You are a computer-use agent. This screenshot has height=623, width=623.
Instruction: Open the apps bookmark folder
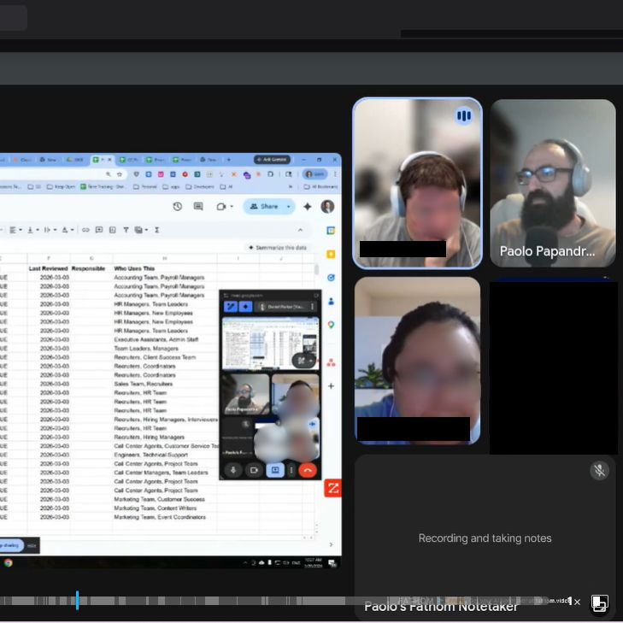tap(171, 186)
